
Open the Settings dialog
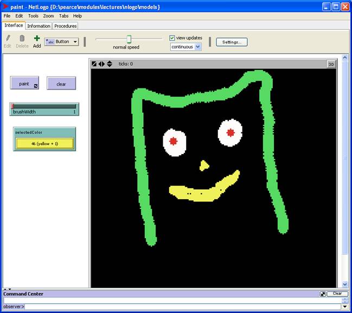pyautogui.click(x=232, y=42)
